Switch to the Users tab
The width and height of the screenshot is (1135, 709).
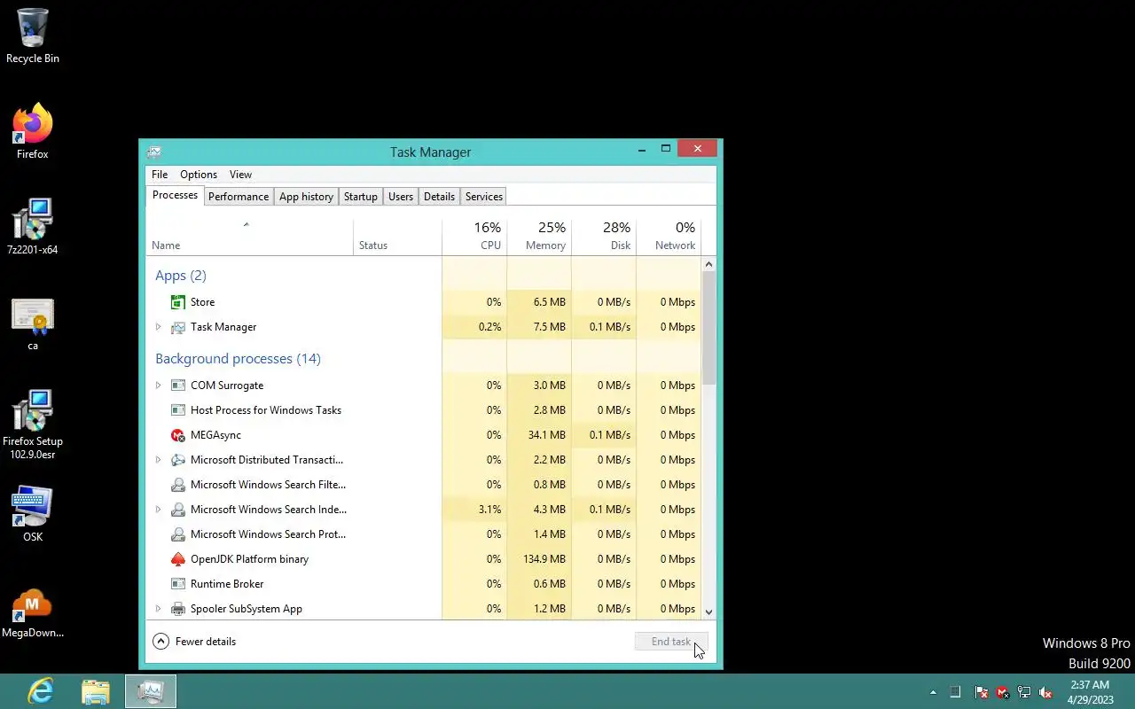pyautogui.click(x=401, y=197)
